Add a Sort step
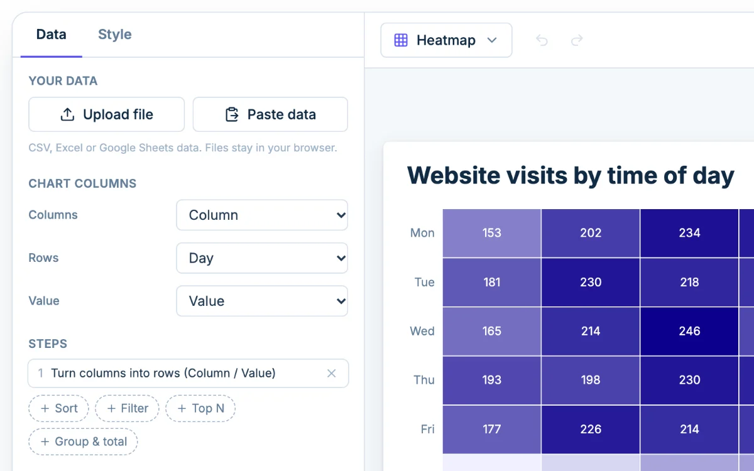This screenshot has width=754, height=471. [x=59, y=408]
